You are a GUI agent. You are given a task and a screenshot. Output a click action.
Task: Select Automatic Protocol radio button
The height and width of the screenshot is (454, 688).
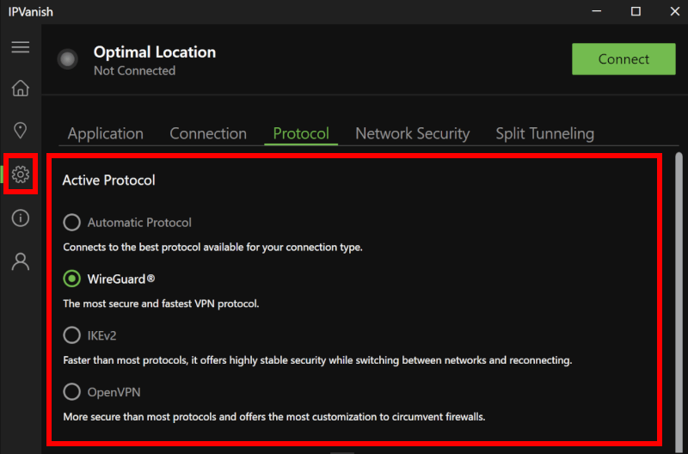[x=71, y=223]
